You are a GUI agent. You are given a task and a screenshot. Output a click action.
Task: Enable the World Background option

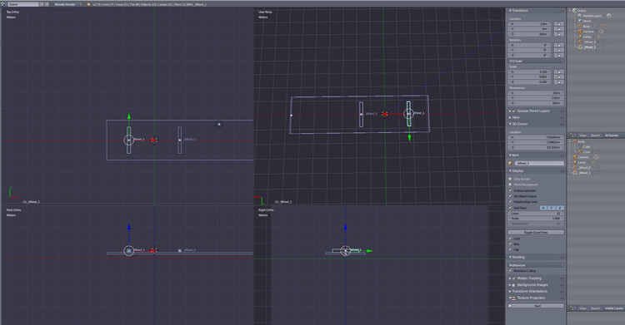tap(510, 185)
